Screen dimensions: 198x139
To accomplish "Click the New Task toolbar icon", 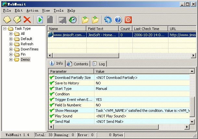I will pos(7,20).
